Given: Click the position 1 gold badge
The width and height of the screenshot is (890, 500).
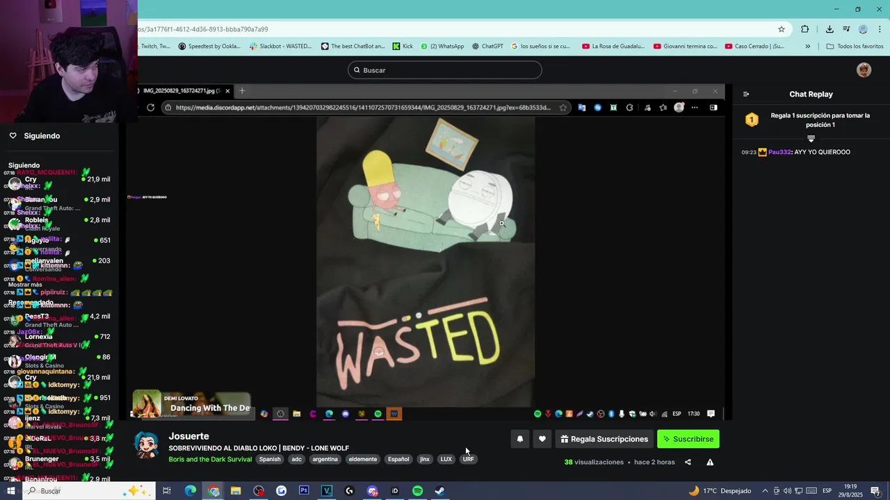Looking at the screenshot, I should tap(752, 120).
